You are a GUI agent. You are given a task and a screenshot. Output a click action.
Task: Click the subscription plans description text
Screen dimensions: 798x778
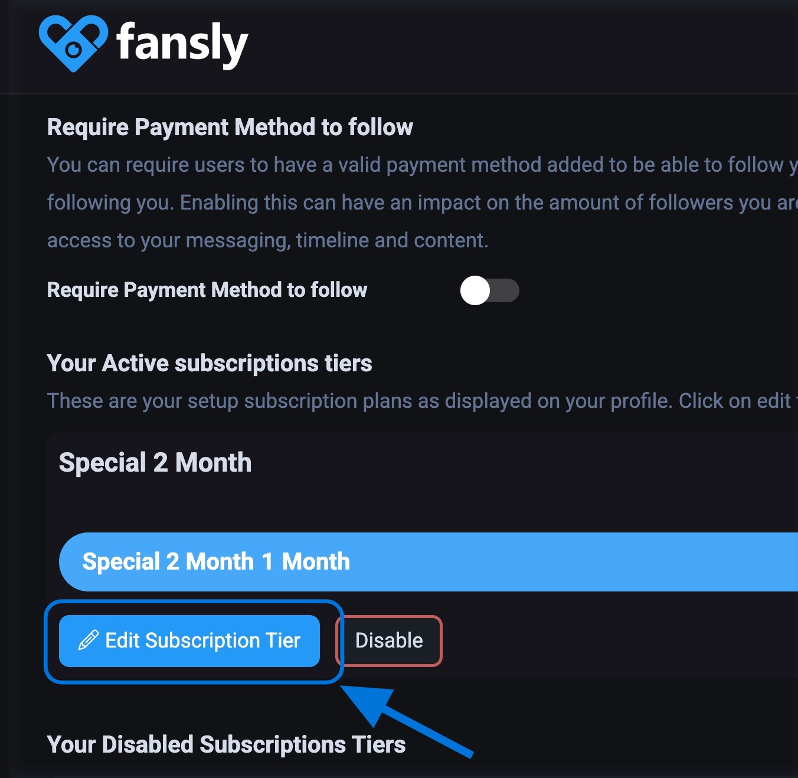(354, 400)
